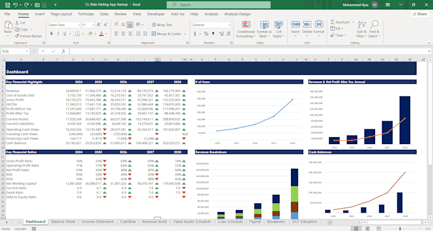Image resolution: width=433 pixels, height=231 pixels.
Task: Open the File menu tab
Action: pyautogui.click(x=7, y=14)
